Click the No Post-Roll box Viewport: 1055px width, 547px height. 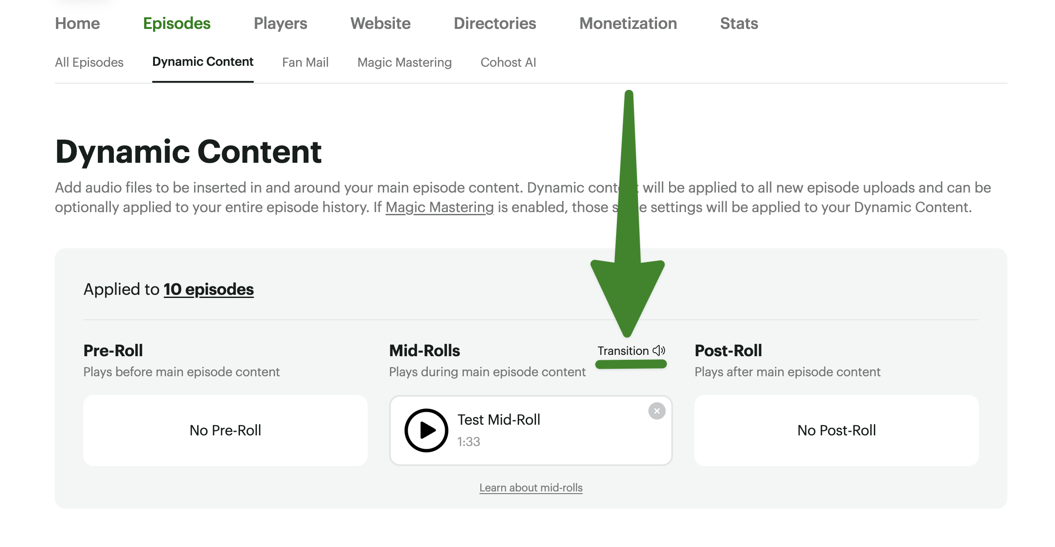(x=836, y=430)
